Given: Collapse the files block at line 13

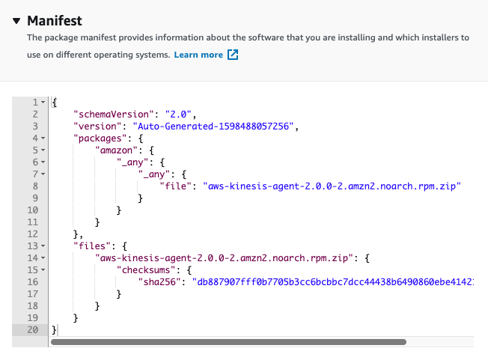Looking at the screenshot, I should click(43, 245).
